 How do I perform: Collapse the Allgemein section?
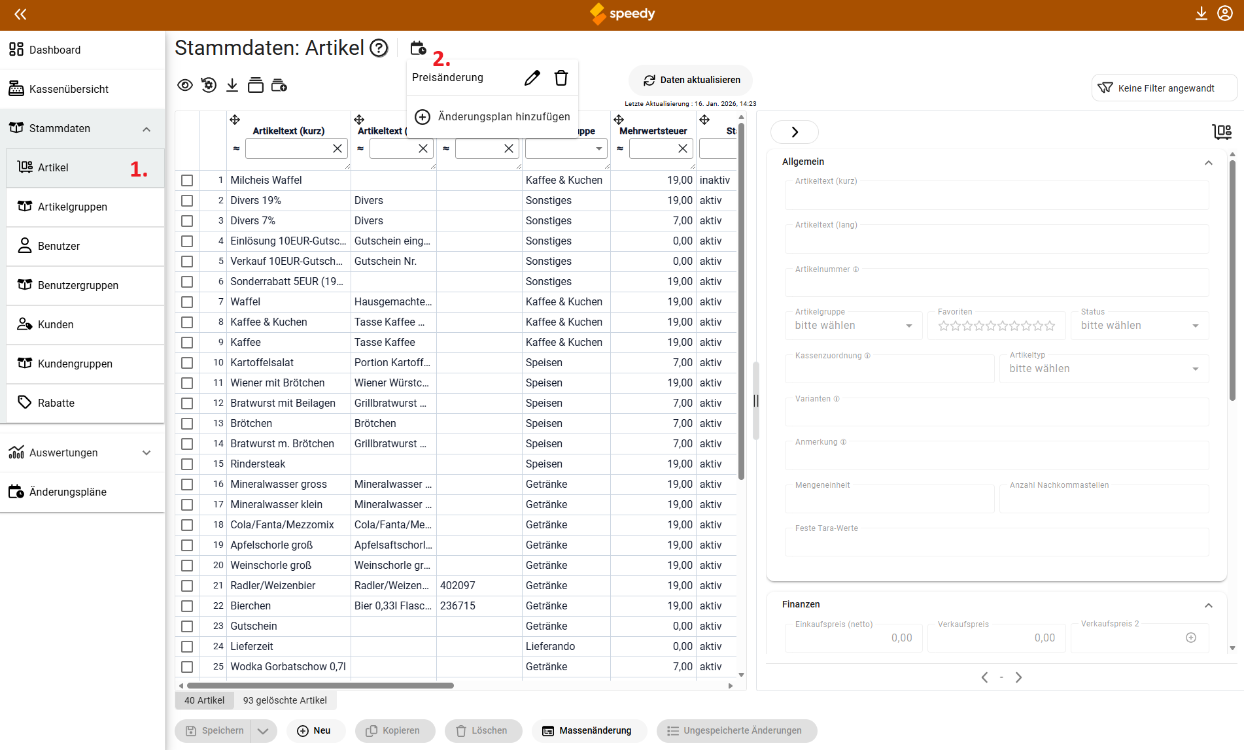point(1209,162)
